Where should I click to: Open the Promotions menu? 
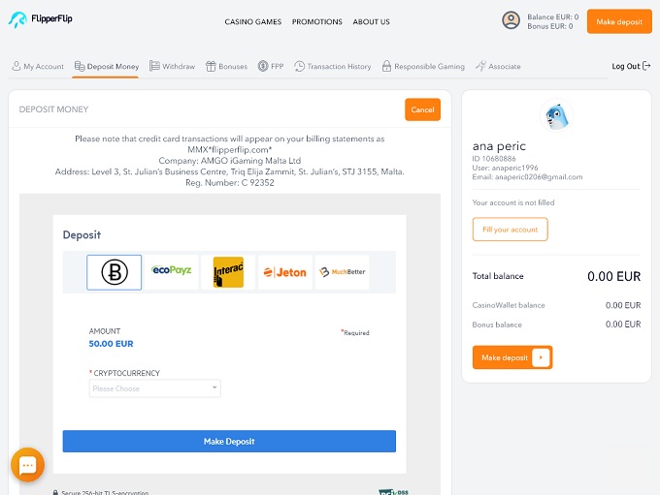coord(317,21)
